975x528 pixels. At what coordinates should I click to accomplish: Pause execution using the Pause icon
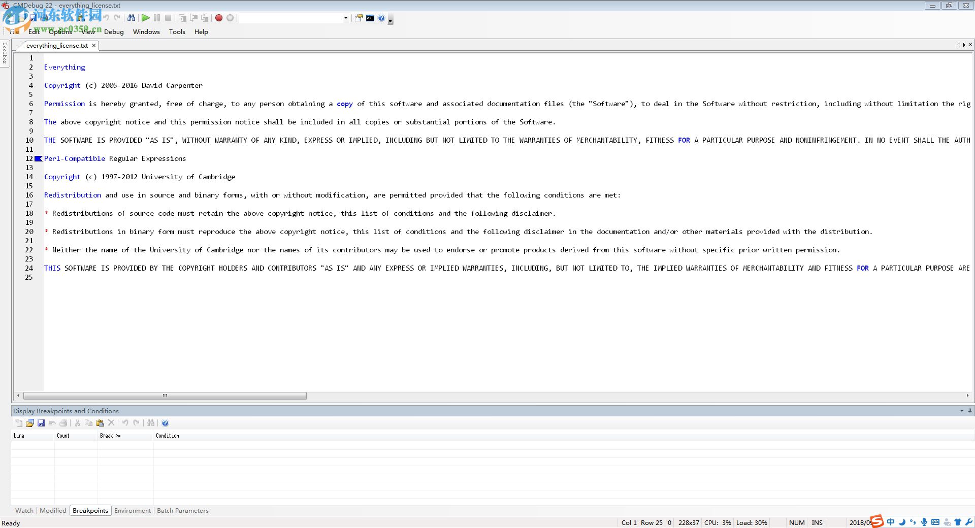(157, 18)
